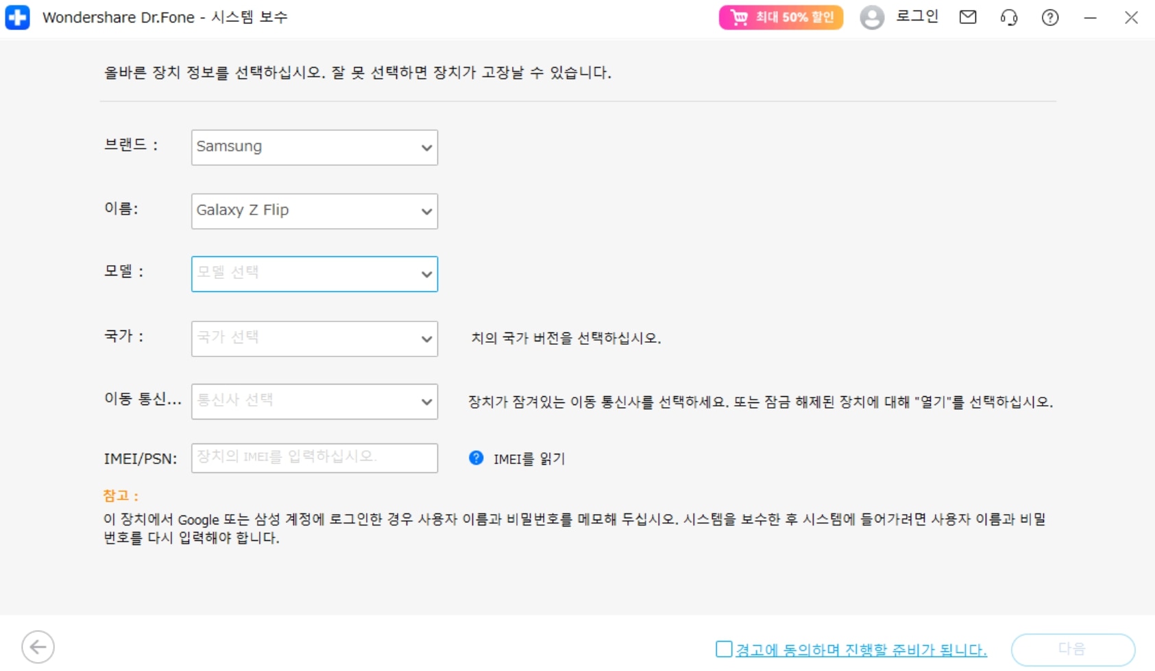Open the 50% discount cart banner

click(781, 17)
